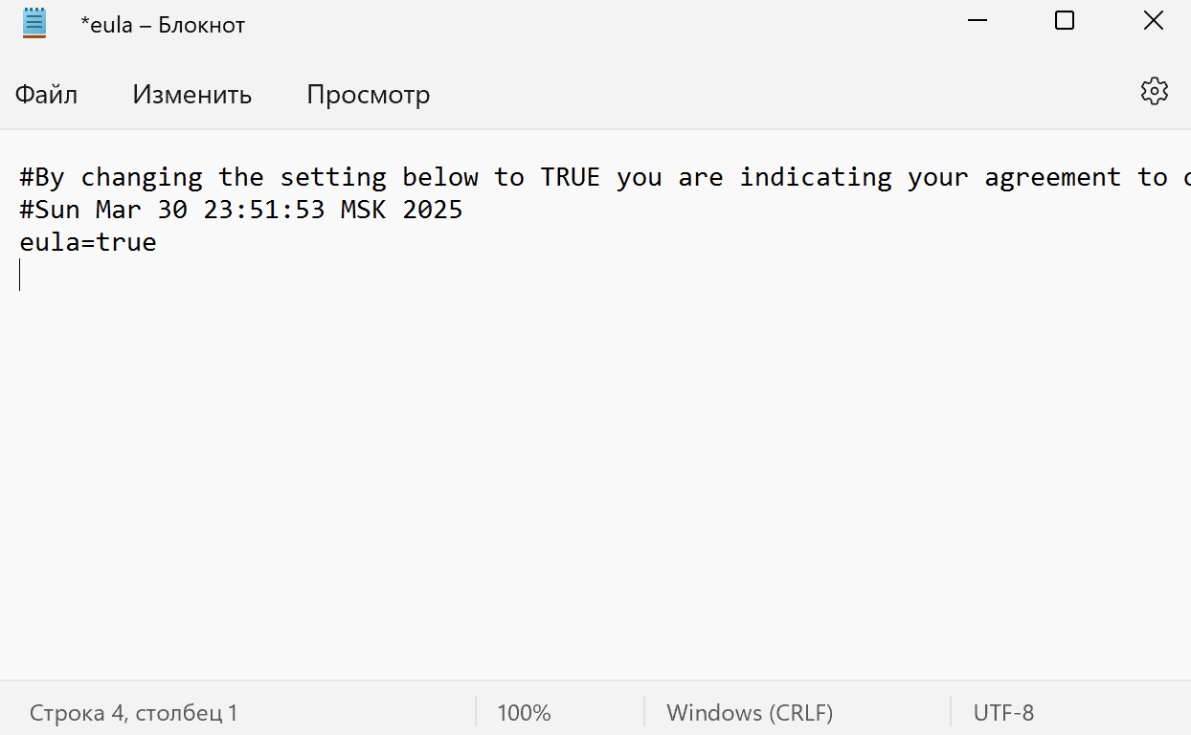Click the 100% zoom indicator in status bar
This screenshot has height=735, width=1191.
pyautogui.click(x=524, y=713)
